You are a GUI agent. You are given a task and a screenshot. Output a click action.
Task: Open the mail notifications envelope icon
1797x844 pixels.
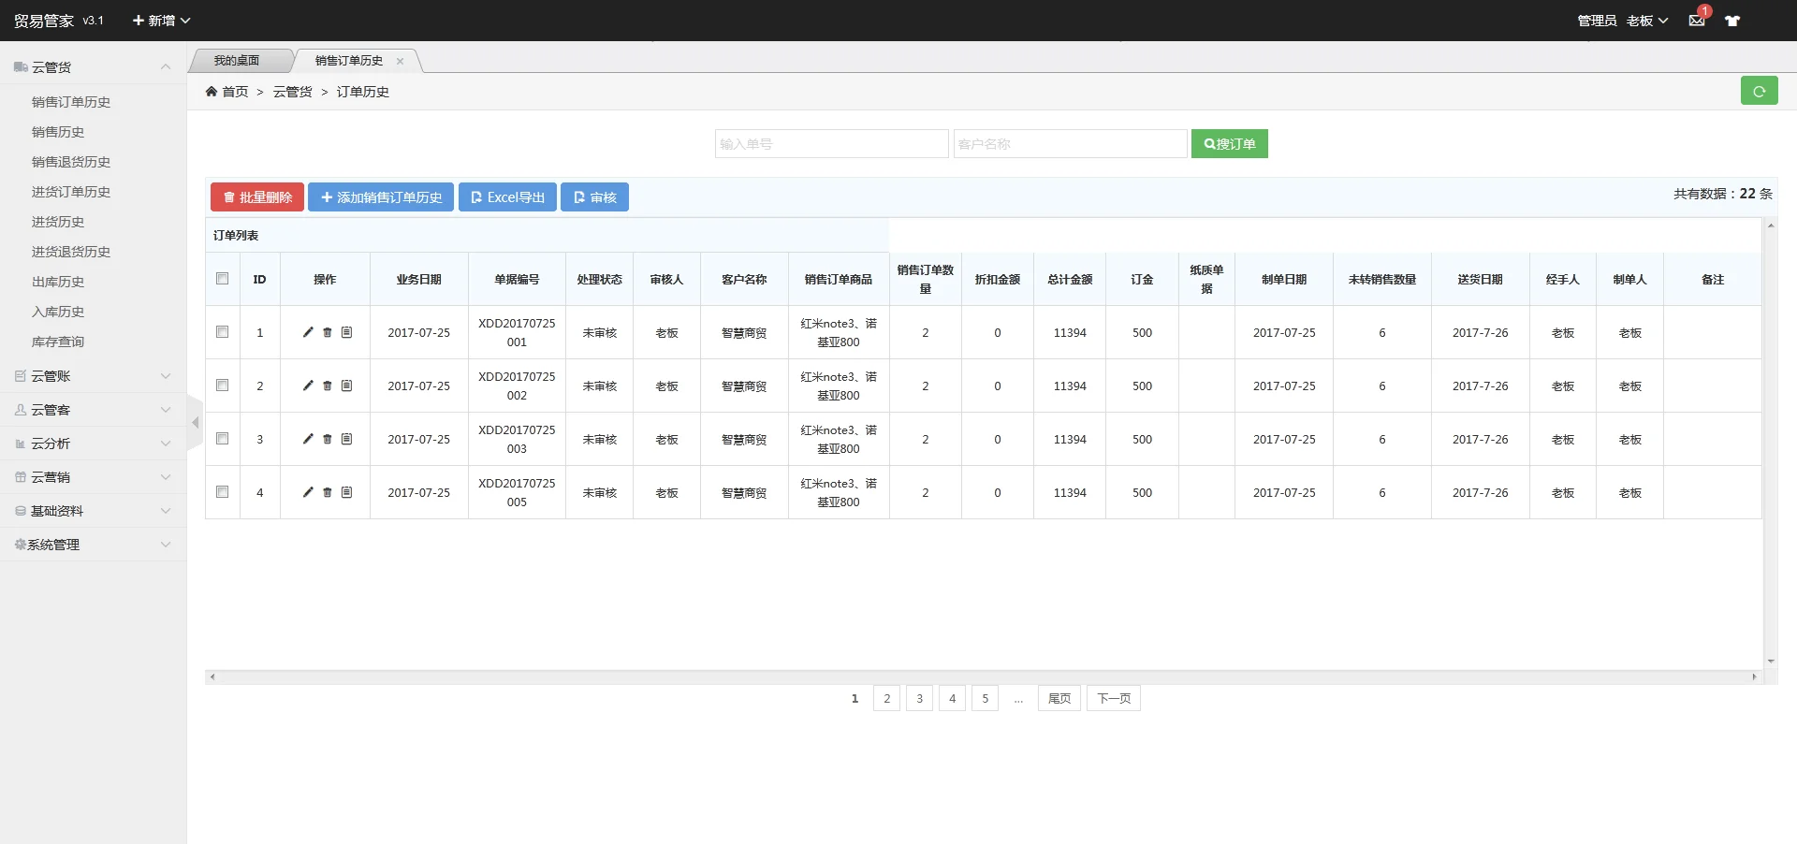click(x=1696, y=21)
